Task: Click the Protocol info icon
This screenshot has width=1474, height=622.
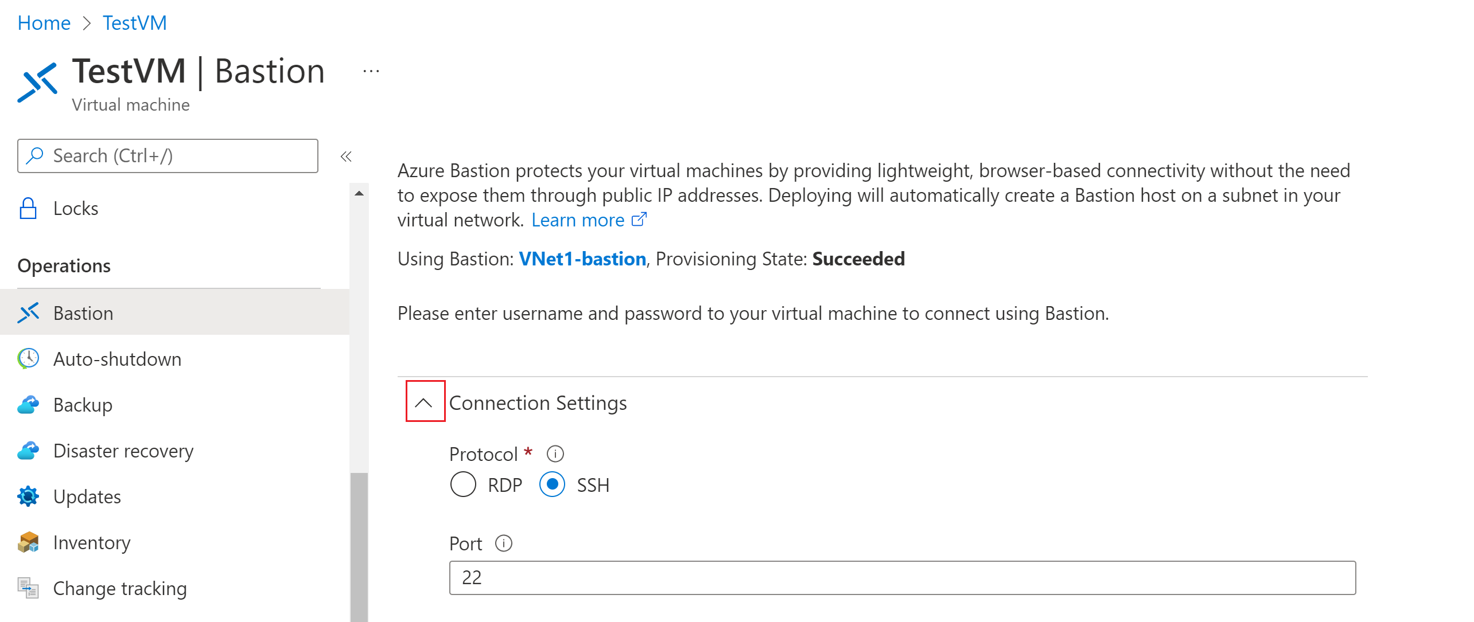Action: click(555, 454)
